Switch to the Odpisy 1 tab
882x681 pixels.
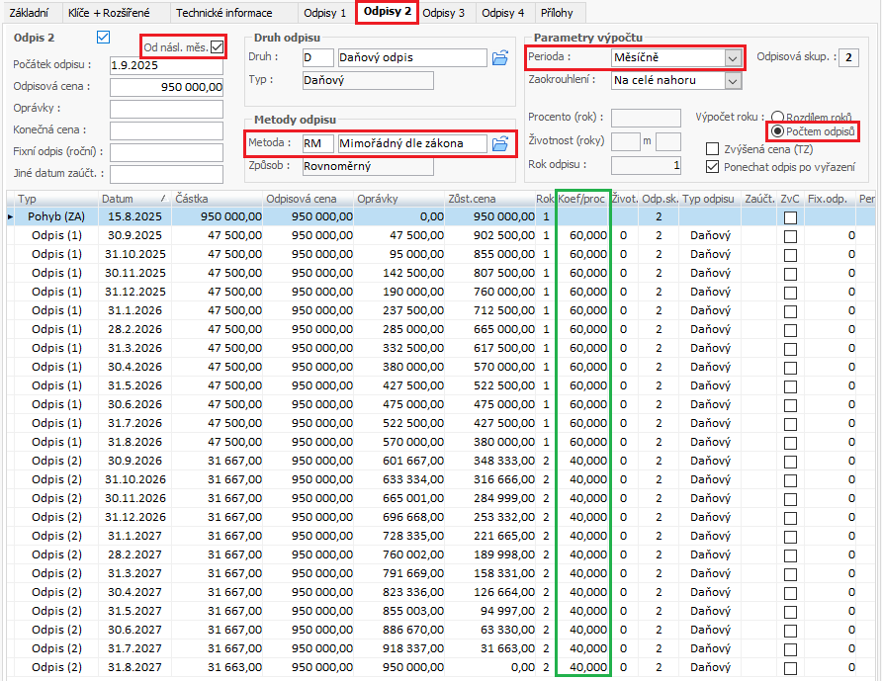click(325, 13)
